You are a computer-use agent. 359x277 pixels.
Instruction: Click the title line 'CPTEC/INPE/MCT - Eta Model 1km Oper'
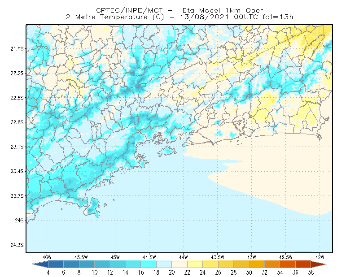click(x=179, y=10)
